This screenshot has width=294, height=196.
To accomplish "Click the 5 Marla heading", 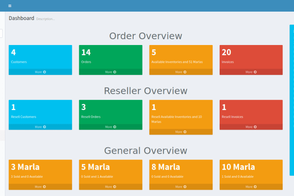I will (95, 167).
